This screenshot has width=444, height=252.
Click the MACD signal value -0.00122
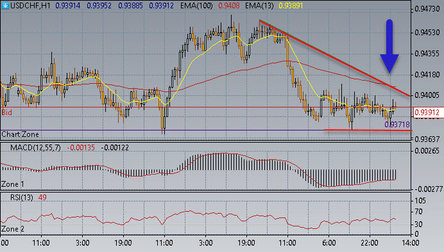pos(115,148)
